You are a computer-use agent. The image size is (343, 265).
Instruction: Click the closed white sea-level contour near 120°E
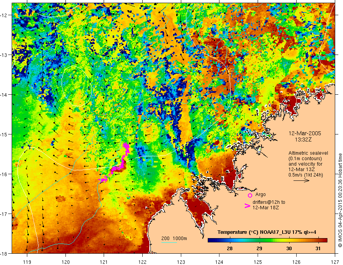click(x=76, y=86)
